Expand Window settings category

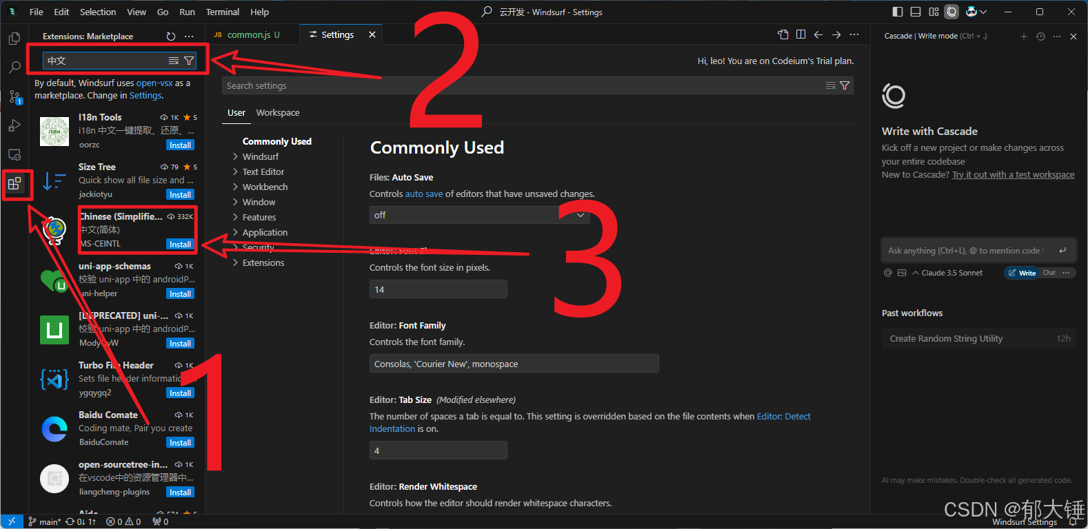(259, 202)
